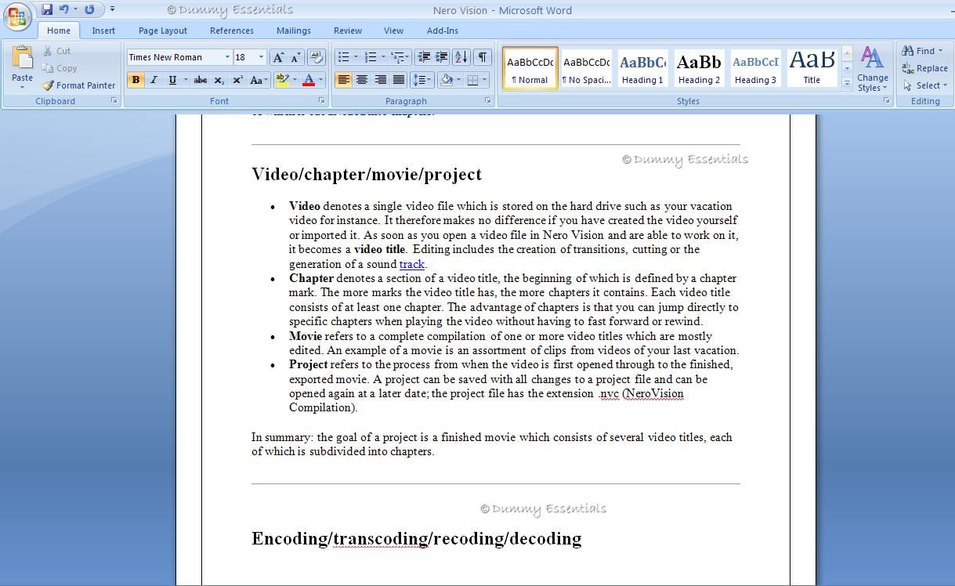Copy the selection to clipboard
955x586 pixels.
click(60, 68)
